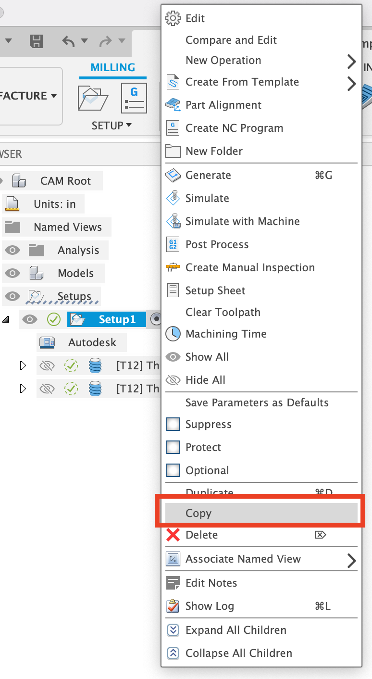
Task: Check the Protect option
Action: [x=173, y=447]
